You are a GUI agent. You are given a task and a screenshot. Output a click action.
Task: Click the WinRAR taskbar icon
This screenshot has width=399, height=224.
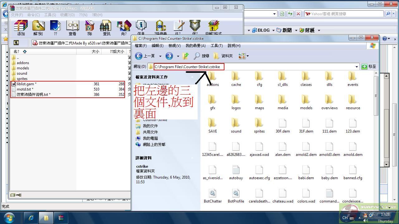[x=61, y=218]
